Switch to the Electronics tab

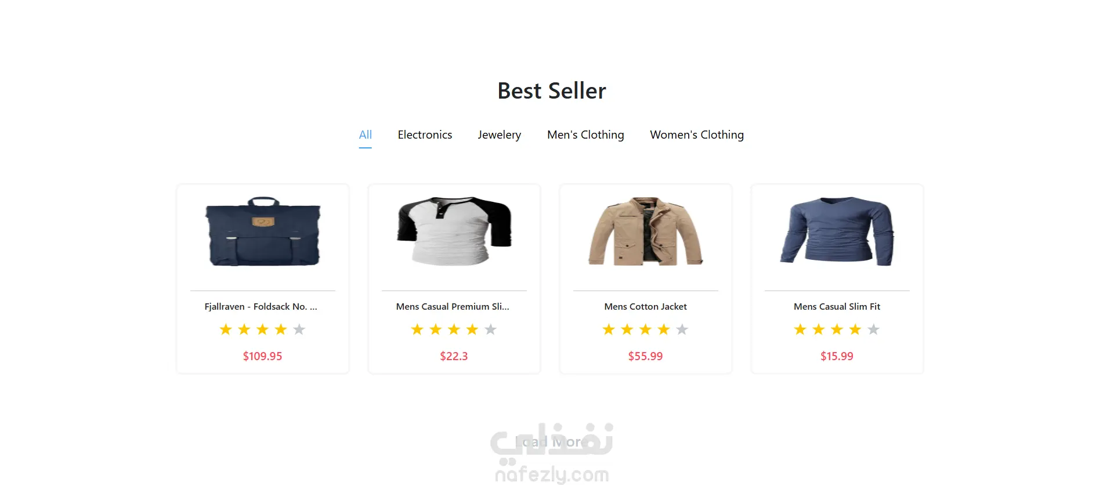click(x=425, y=135)
